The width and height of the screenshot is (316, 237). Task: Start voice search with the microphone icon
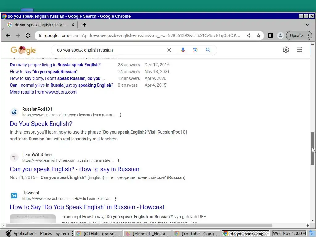tap(183, 50)
